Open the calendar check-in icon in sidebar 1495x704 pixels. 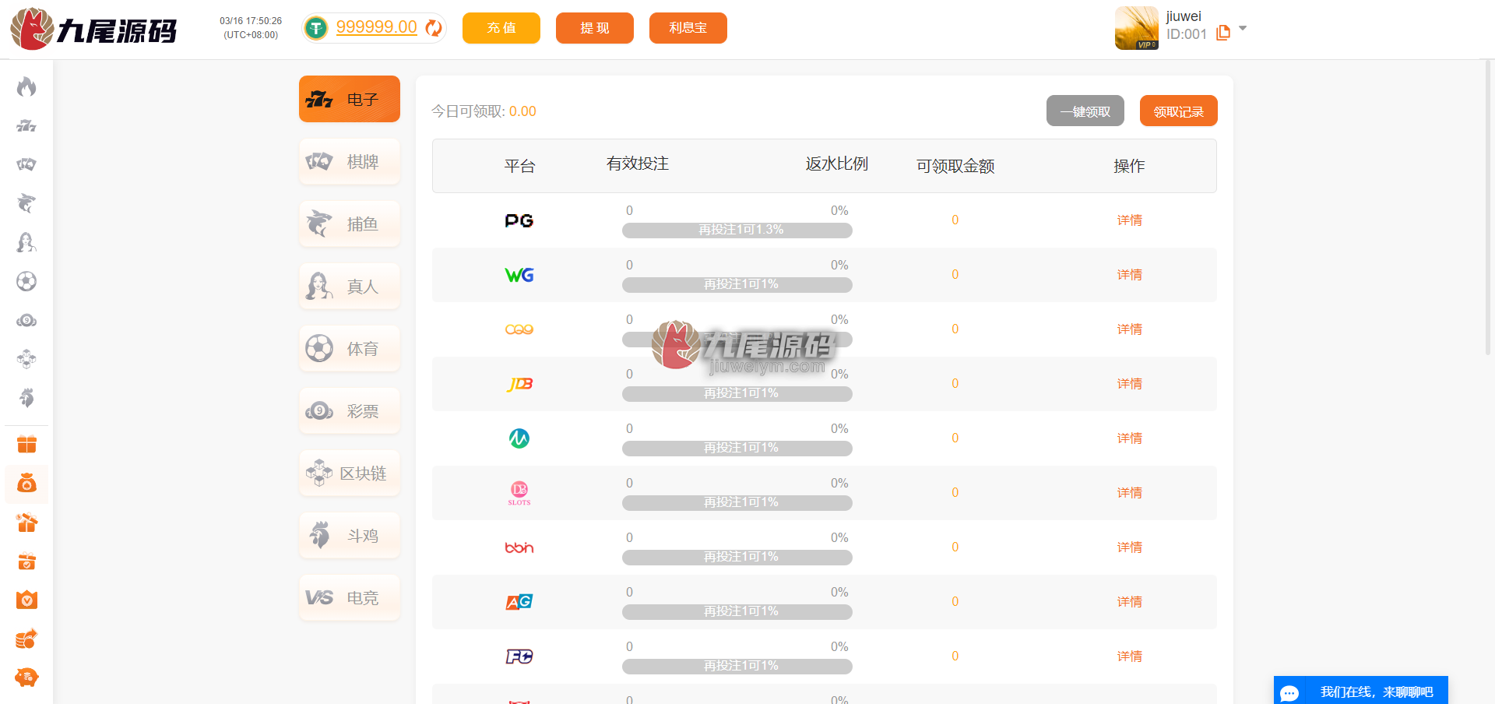pos(26,561)
